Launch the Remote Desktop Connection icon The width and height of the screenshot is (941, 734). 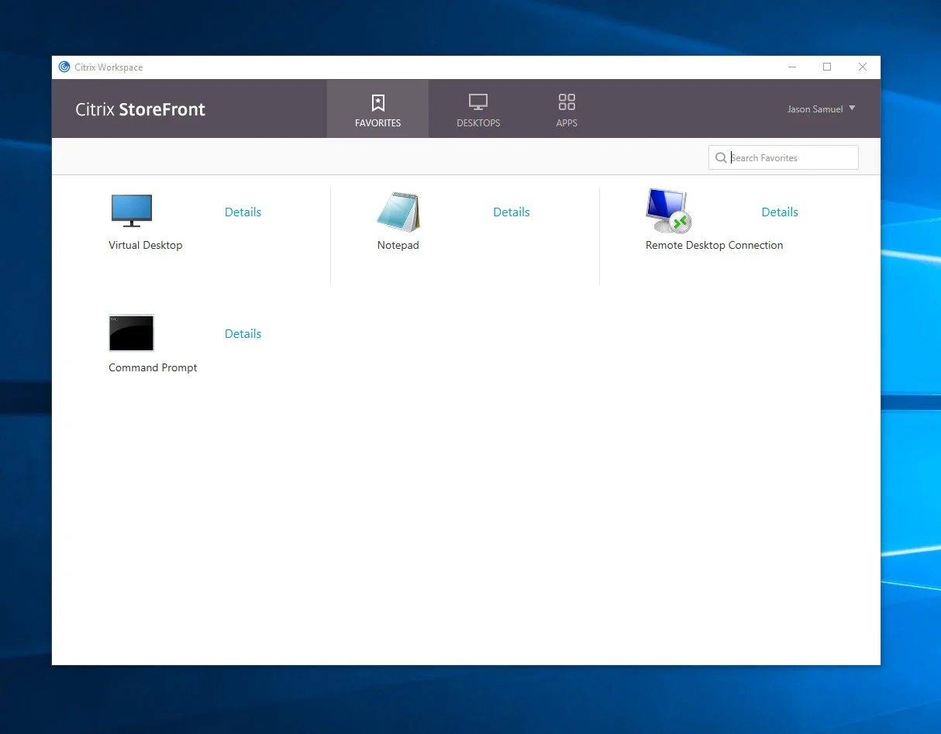668,211
